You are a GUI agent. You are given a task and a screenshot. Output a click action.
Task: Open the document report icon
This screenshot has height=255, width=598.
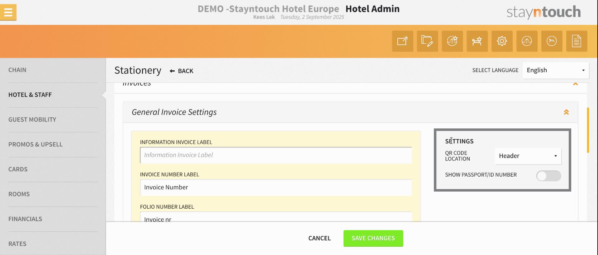click(577, 41)
